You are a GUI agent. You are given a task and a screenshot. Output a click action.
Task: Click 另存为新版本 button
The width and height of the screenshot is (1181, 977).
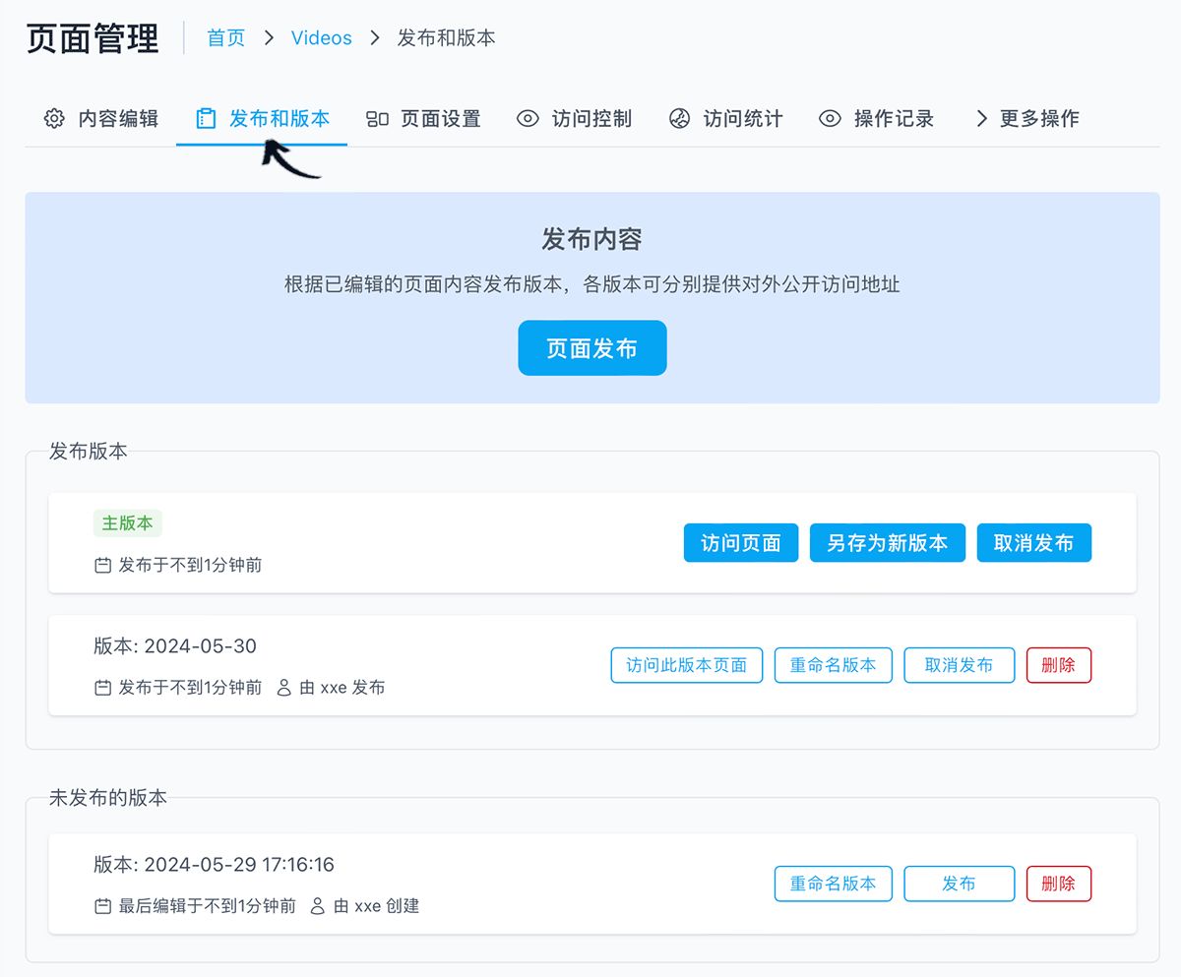pos(888,543)
